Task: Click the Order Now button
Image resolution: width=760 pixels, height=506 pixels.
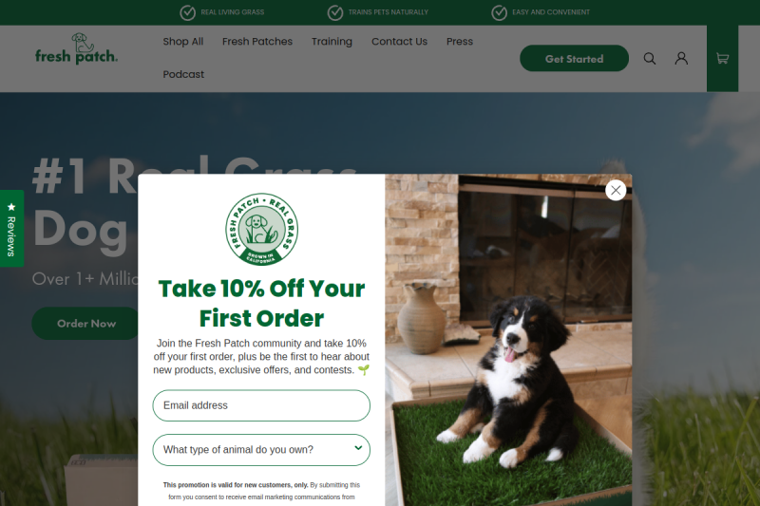Action: tap(86, 324)
